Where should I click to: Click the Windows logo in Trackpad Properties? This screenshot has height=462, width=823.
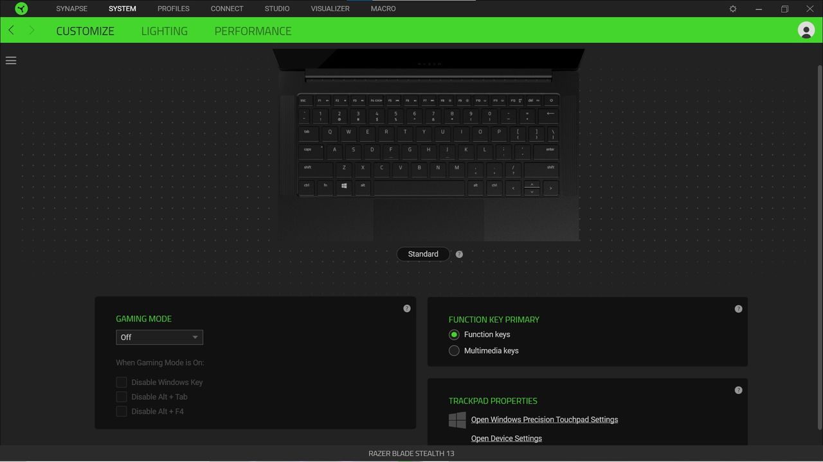(x=457, y=420)
